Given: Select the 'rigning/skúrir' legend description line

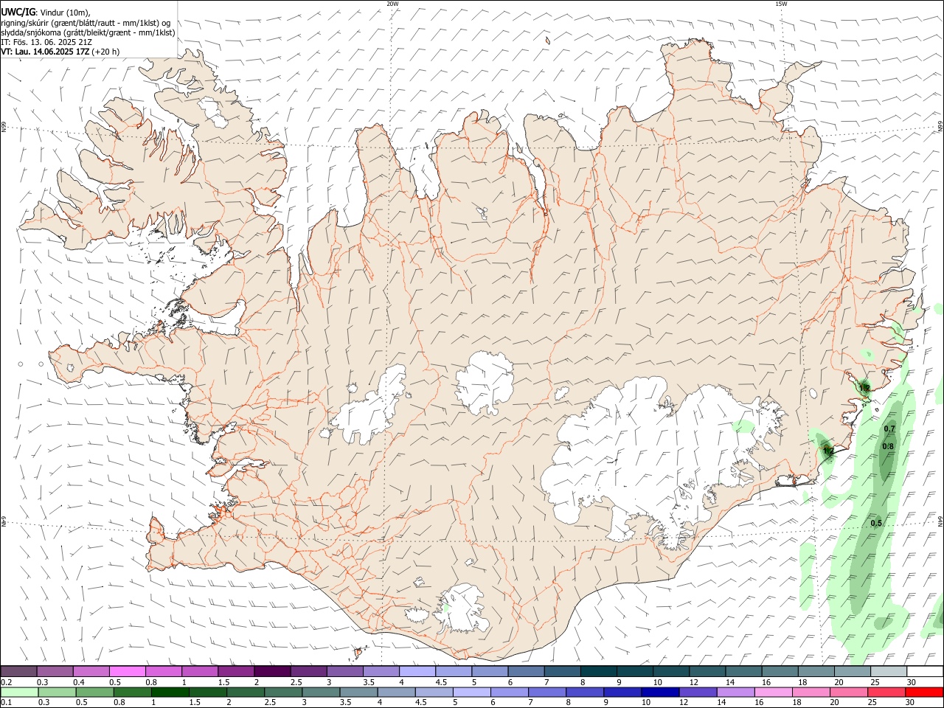Looking at the screenshot, I should (x=86, y=22).
